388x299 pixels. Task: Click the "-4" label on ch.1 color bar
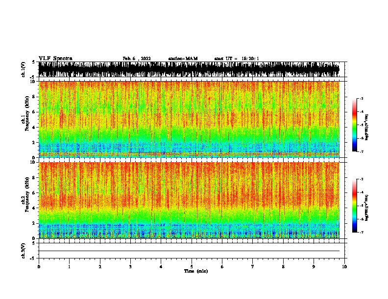pos(361,112)
